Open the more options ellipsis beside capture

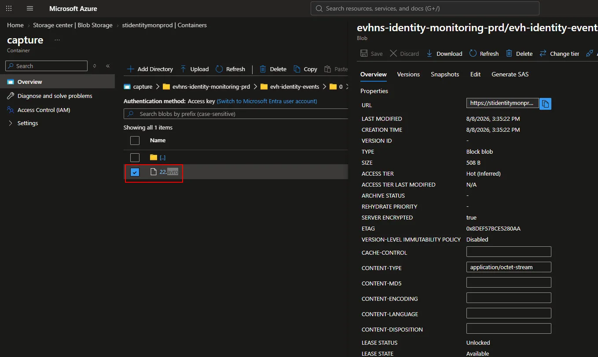57,40
